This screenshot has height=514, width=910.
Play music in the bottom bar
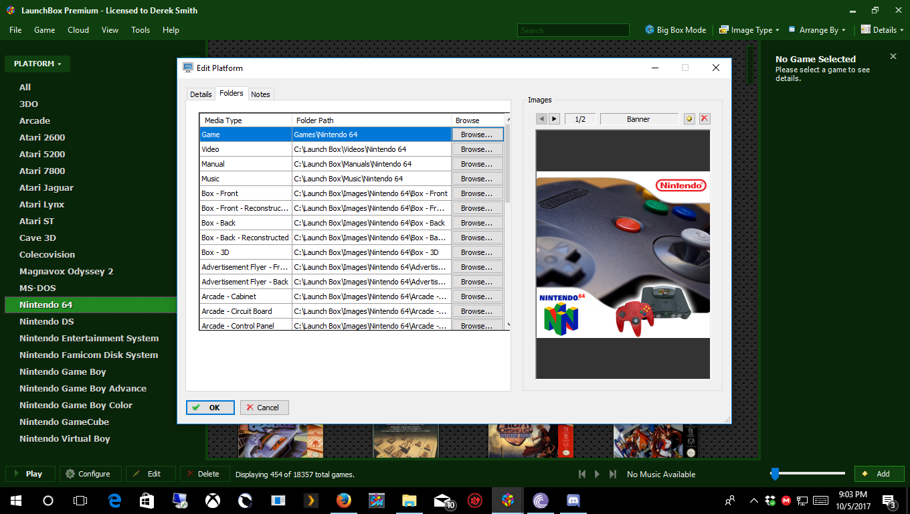tap(598, 474)
